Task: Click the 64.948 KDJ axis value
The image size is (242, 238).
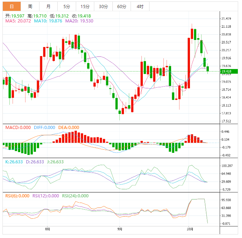Action: [226, 174]
